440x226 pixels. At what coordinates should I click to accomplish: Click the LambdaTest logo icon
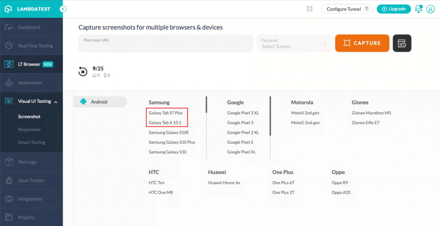click(x=8, y=9)
